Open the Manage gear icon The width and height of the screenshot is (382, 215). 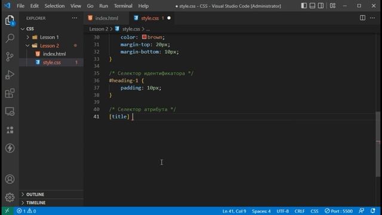(x=10, y=197)
